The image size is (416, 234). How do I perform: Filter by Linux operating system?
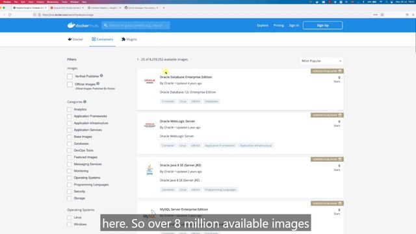coord(70,217)
